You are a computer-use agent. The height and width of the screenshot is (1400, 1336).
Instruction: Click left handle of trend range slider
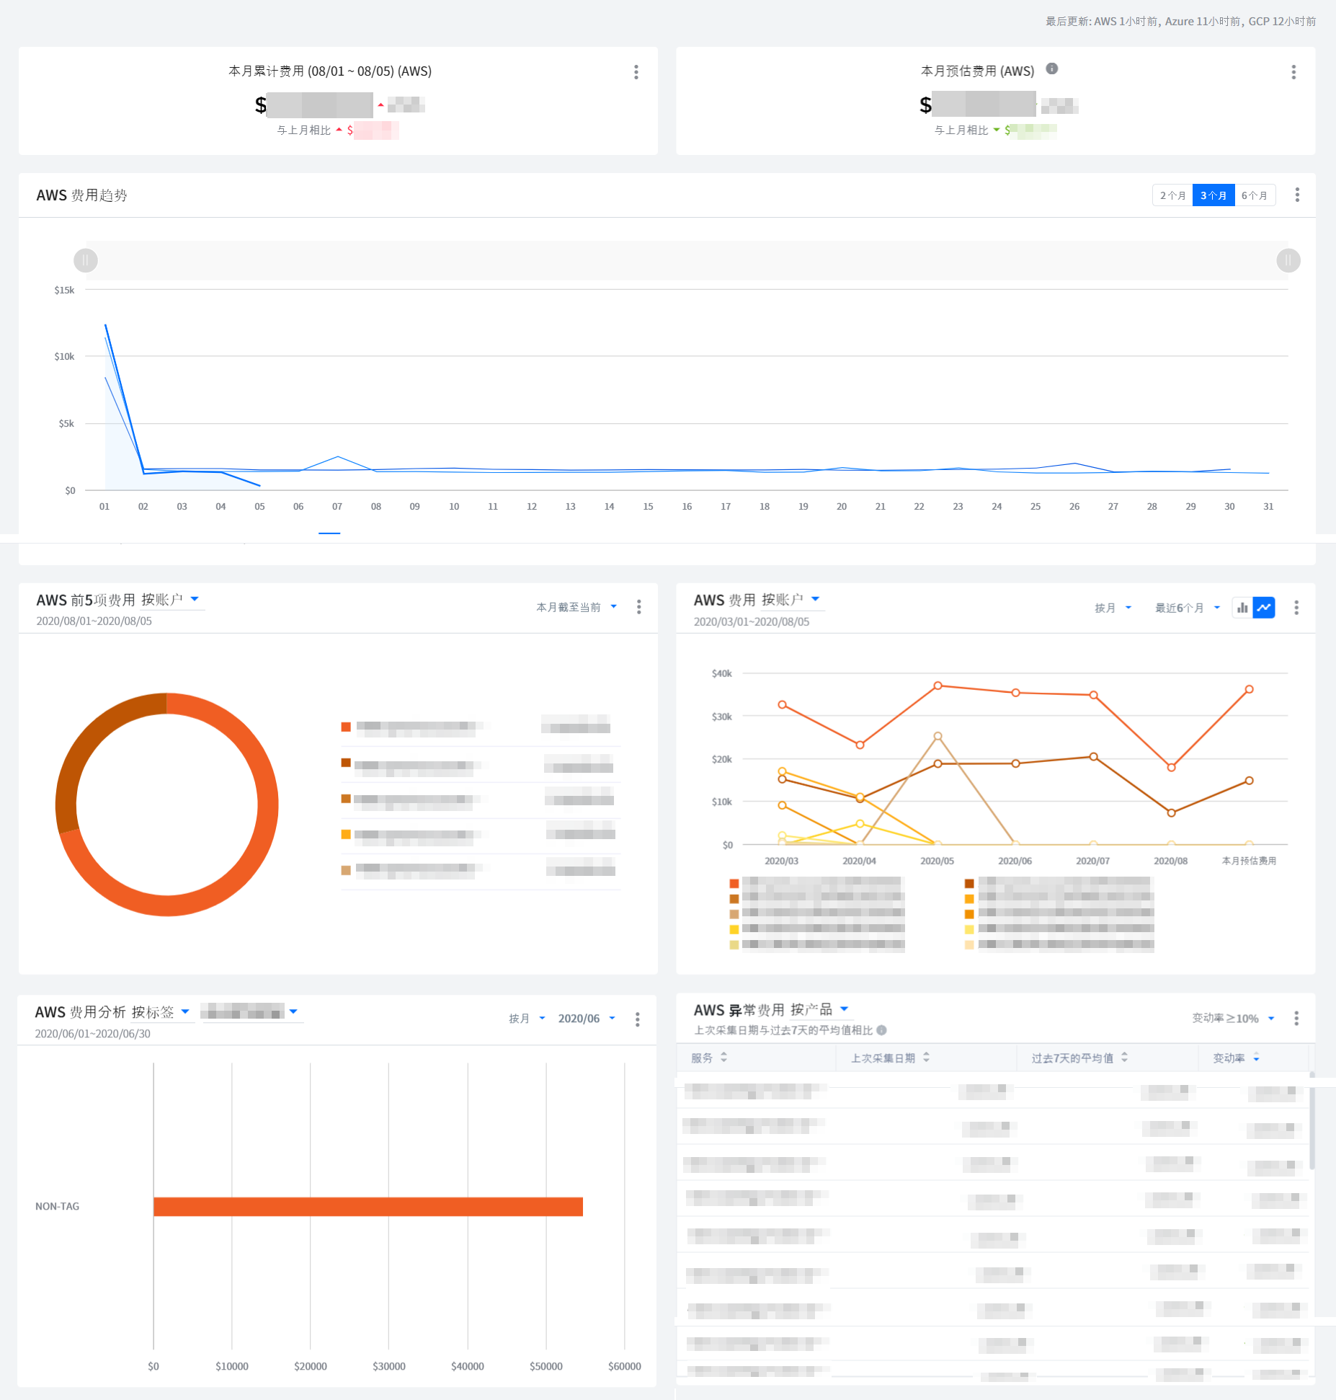(x=86, y=260)
